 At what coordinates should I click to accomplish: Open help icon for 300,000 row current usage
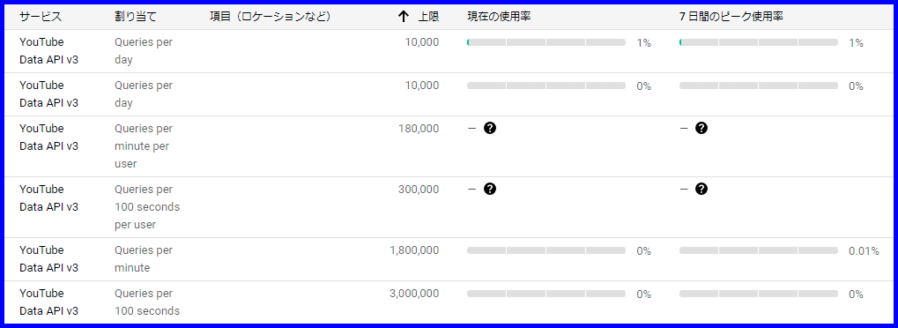[x=490, y=189]
